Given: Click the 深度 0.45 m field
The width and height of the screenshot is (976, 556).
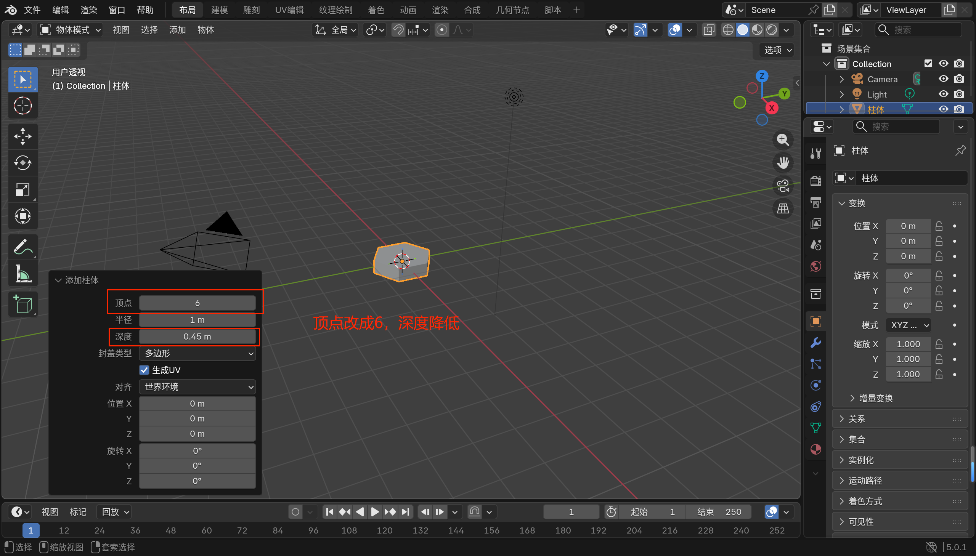Looking at the screenshot, I should coord(197,336).
